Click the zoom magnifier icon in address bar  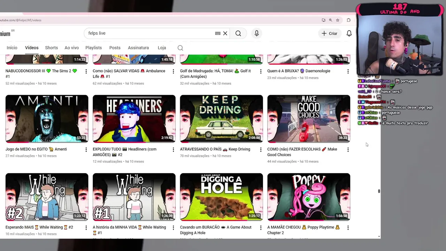pyautogui.click(x=331, y=20)
